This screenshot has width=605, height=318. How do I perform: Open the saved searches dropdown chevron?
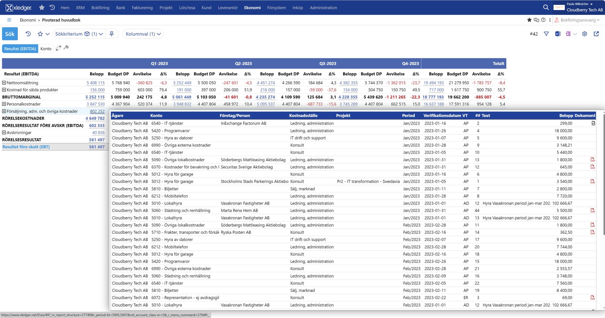(x=48, y=34)
